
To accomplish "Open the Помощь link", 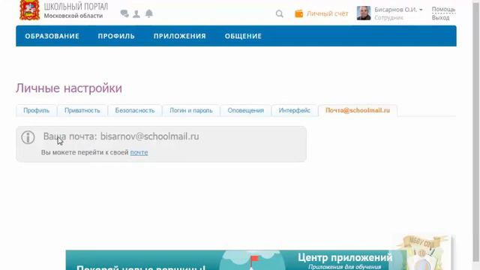I will (x=443, y=10).
